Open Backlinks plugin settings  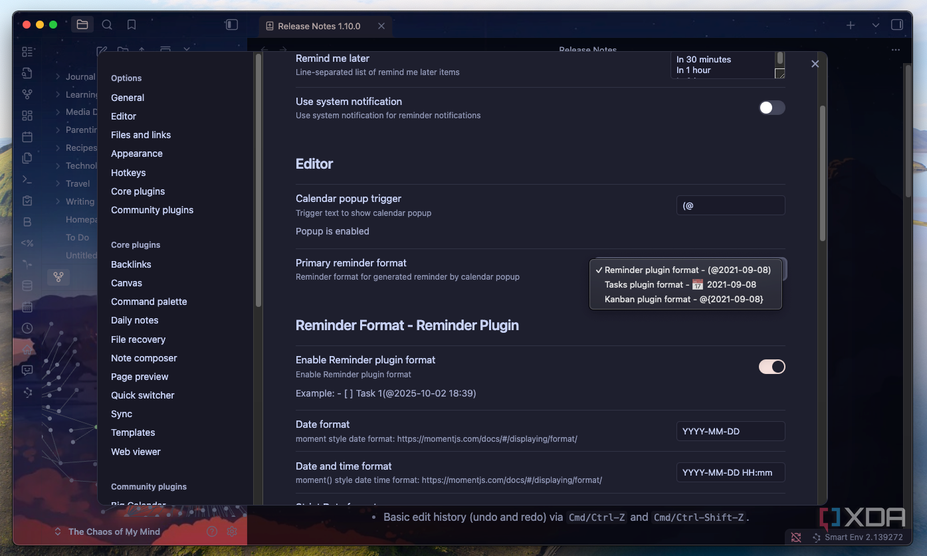[x=131, y=264]
